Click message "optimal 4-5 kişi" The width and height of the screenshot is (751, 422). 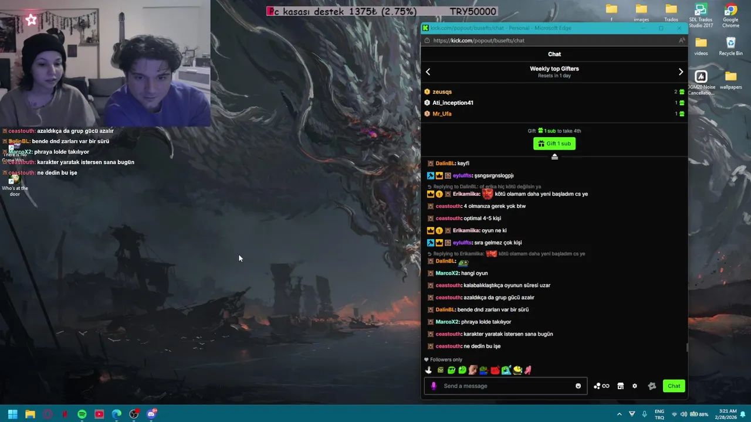click(482, 219)
